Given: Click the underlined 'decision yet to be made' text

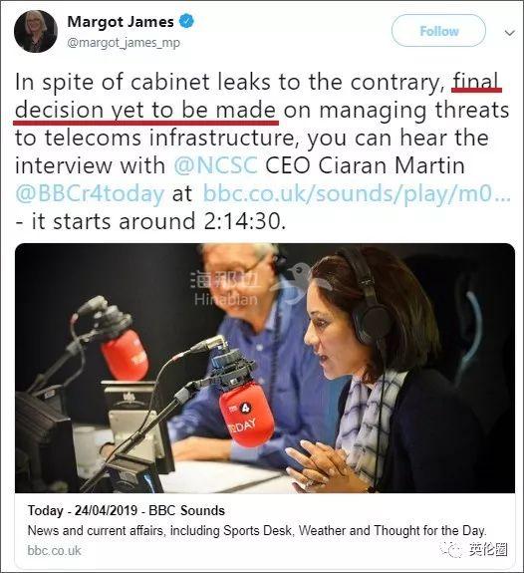Looking at the screenshot, I should [145, 111].
